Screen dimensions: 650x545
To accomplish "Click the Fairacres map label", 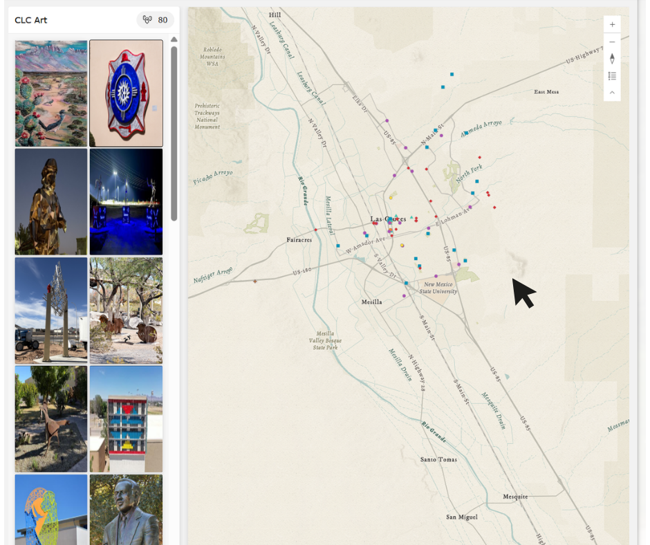I will 299,240.
